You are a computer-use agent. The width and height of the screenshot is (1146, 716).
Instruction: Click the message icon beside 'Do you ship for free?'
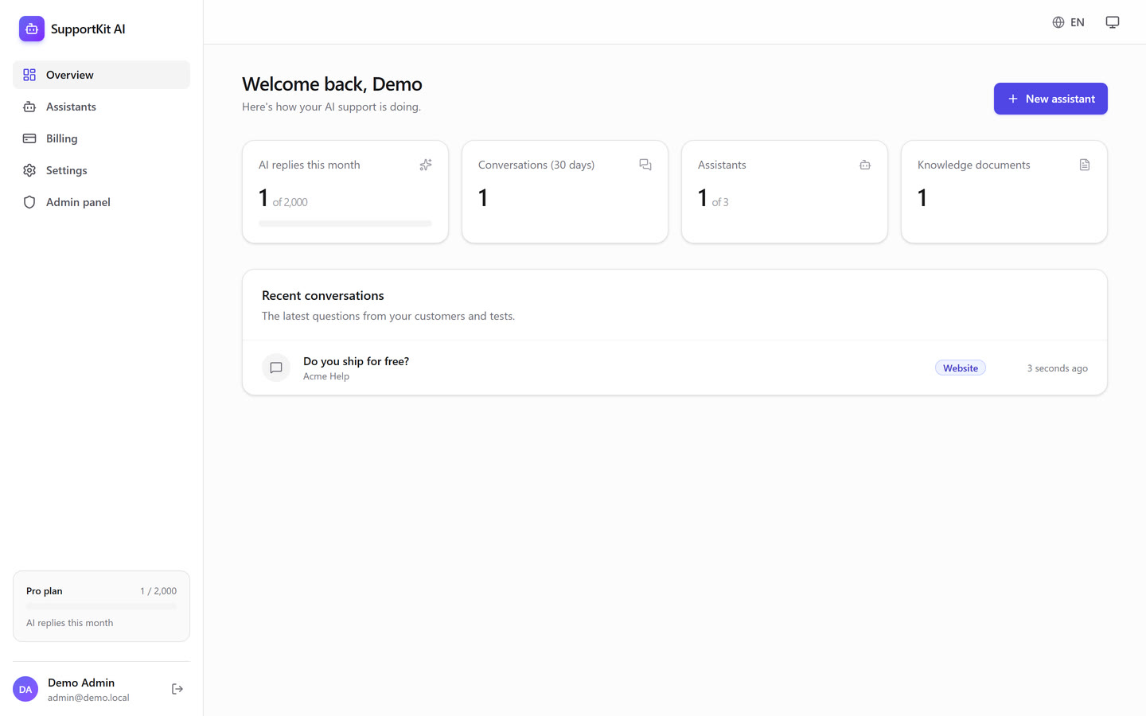276,368
